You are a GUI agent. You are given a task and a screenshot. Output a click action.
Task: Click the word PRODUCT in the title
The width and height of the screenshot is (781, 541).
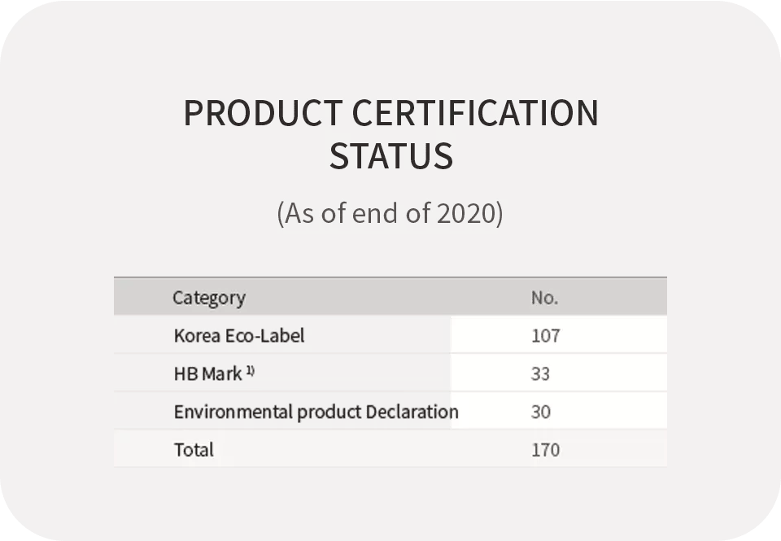tap(263, 112)
